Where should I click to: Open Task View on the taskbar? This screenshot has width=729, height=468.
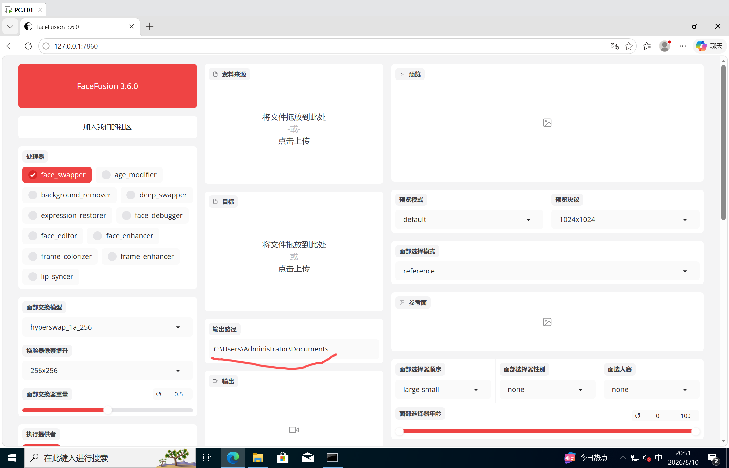207,458
